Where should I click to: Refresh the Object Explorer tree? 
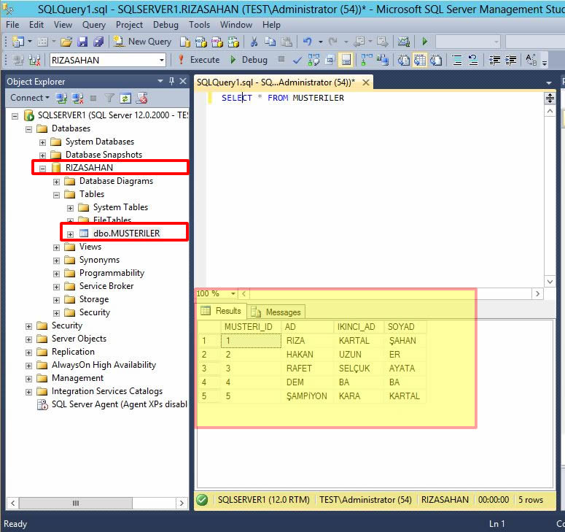tap(125, 98)
